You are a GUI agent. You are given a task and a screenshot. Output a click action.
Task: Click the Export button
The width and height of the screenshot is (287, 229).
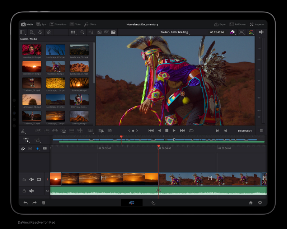(220, 24)
